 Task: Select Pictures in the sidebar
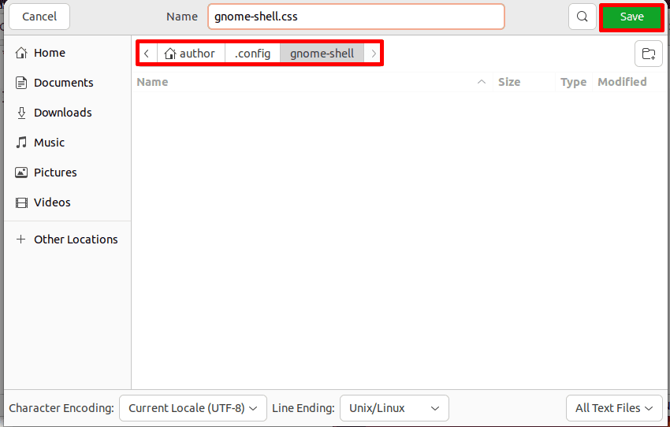pyautogui.click(x=68, y=173)
